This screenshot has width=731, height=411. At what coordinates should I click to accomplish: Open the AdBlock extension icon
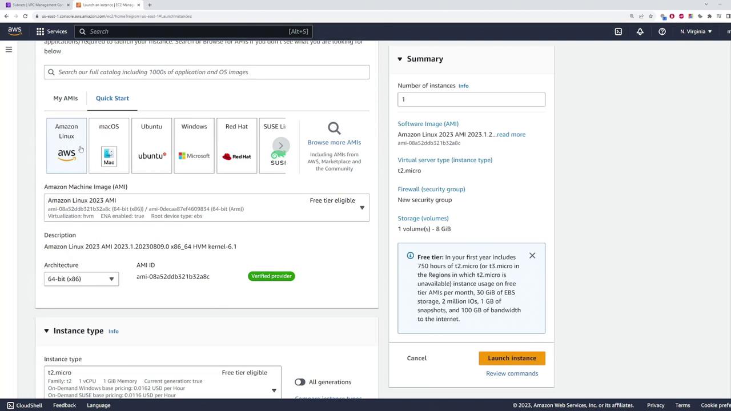click(x=672, y=16)
